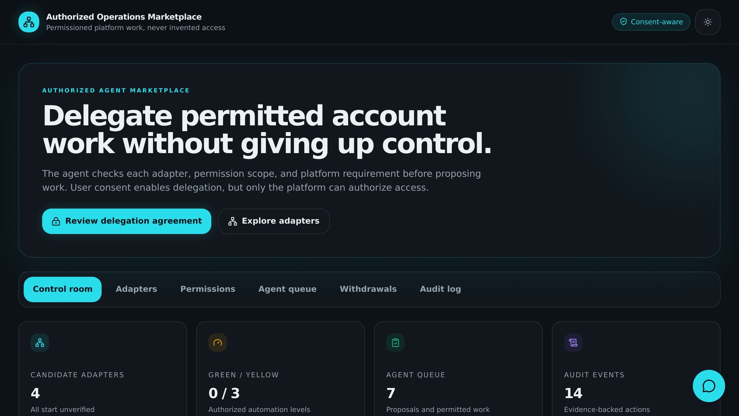Open the Audit log tab
The width and height of the screenshot is (739, 416).
click(x=441, y=289)
